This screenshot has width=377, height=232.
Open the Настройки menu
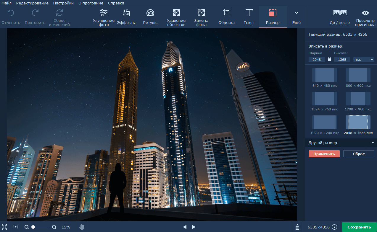pos(63,3)
